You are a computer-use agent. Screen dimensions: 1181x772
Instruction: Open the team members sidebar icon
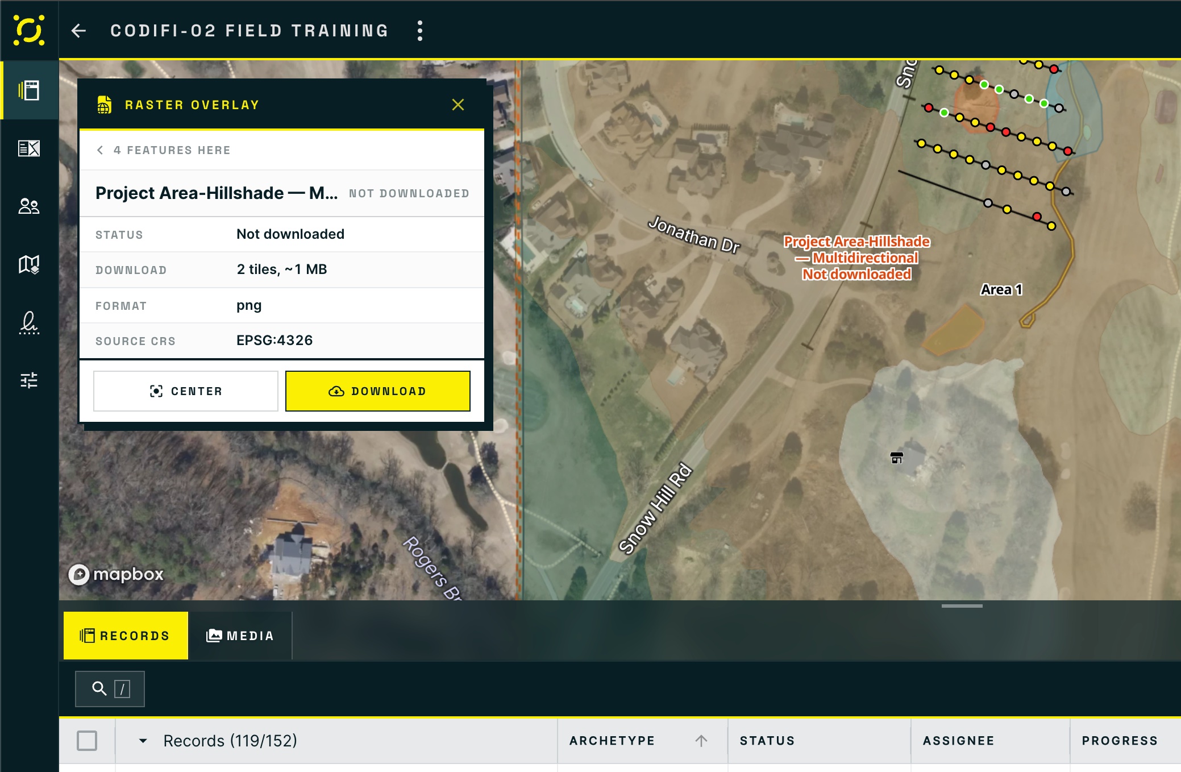coord(29,206)
